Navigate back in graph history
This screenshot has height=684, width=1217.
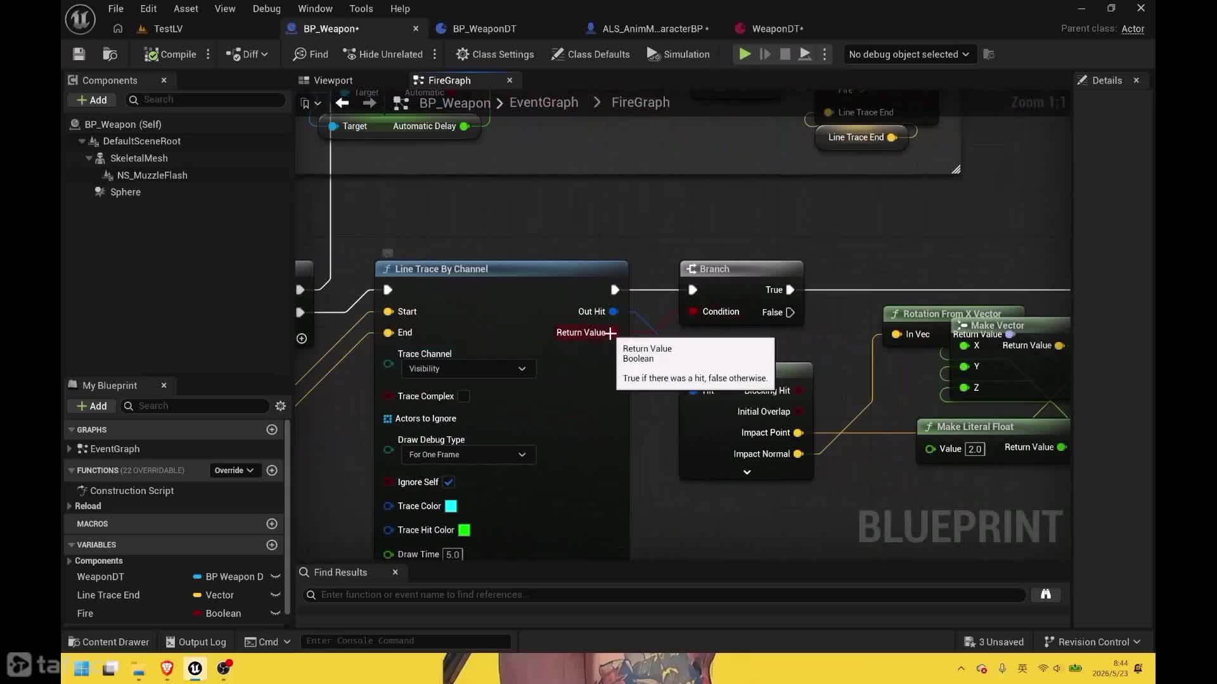point(342,103)
